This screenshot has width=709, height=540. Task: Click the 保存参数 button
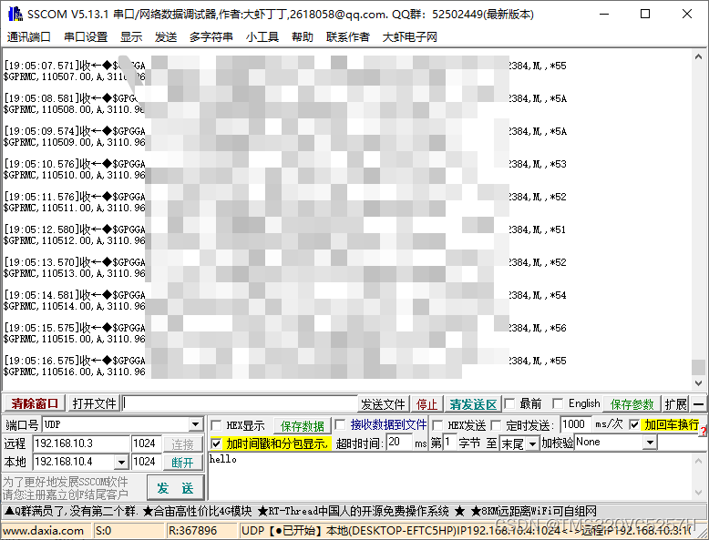[x=632, y=404]
